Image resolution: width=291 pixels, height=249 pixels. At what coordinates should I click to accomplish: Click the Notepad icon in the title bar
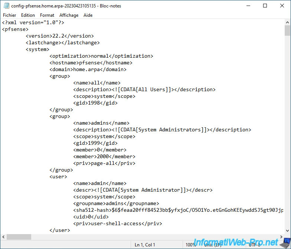pos(6,6)
